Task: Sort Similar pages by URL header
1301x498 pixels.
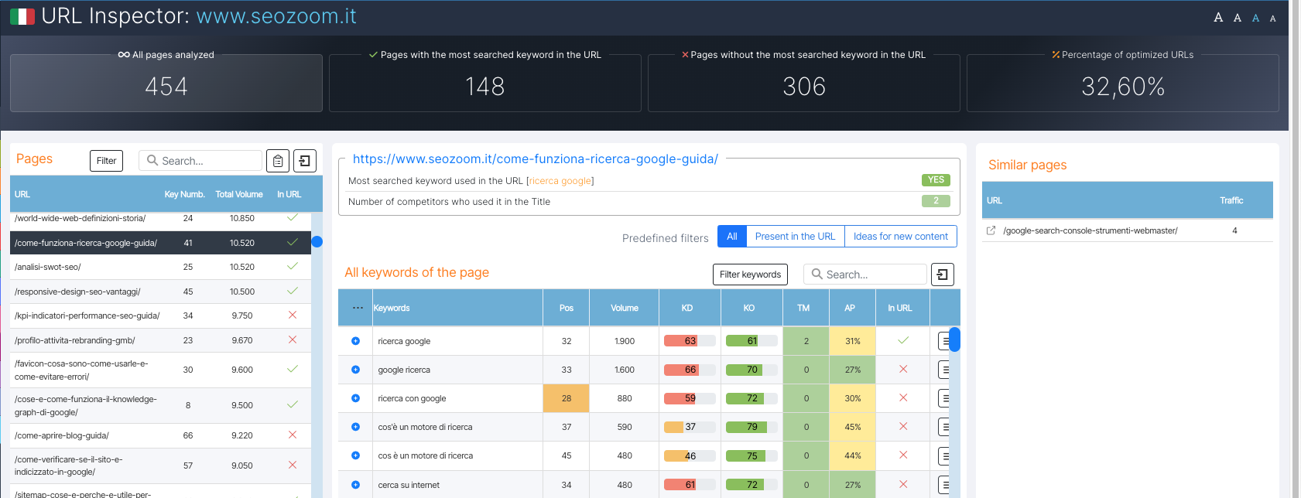Action: [x=995, y=200]
